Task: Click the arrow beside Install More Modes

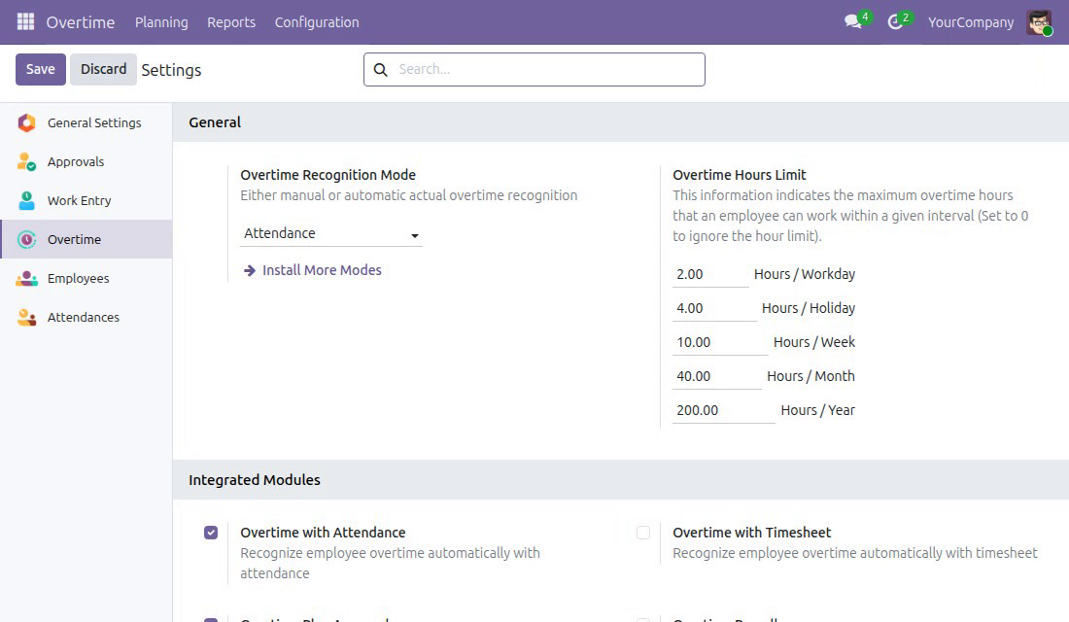Action: [x=250, y=271]
